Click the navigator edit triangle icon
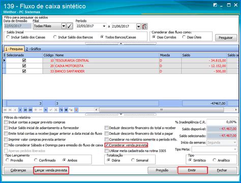The height and width of the screenshot is (183, 241). (x=46, y=110)
